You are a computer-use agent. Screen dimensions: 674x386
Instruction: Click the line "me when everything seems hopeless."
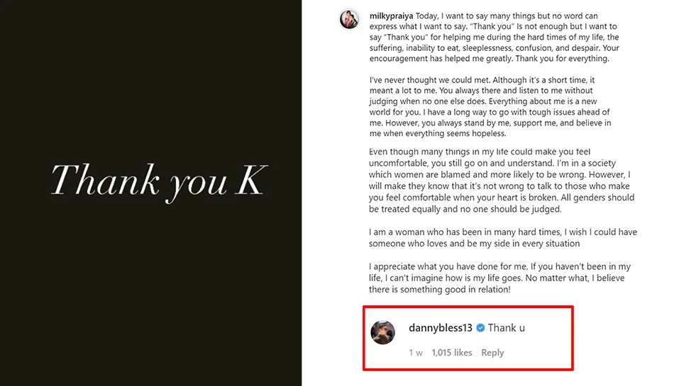[x=437, y=133]
